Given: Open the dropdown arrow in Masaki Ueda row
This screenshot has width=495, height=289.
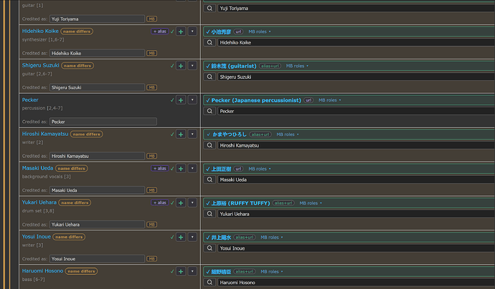Looking at the screenshot, I should pyautogui.click(x=192, y=168).
